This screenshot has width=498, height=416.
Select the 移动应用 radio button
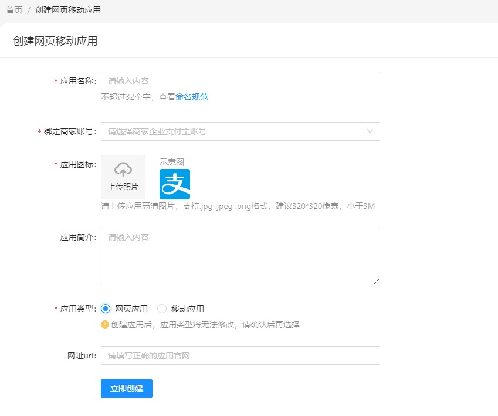tap(162, 309)
